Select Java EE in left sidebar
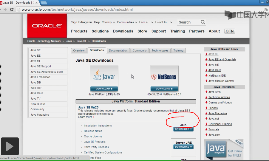The height and width of the screenshot is (161, 269). tap(48, 56)
